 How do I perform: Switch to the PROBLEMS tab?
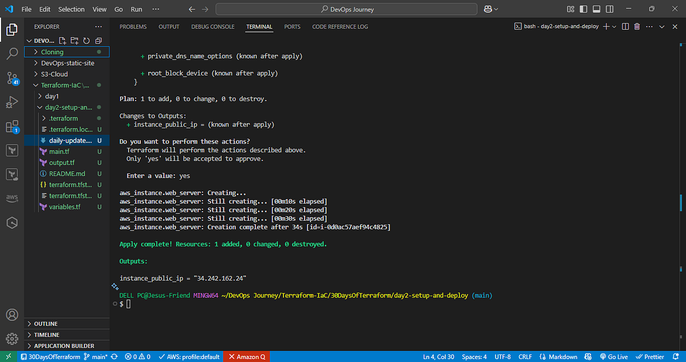(x=133, y=27)
